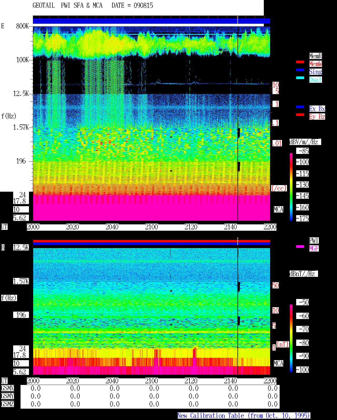Click the -90 magnetic color scale value

(303, 356)
